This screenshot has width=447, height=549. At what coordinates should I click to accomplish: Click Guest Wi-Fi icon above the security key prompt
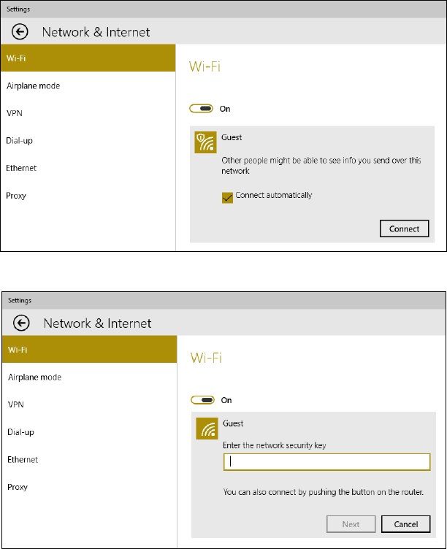tap(207, 429)
